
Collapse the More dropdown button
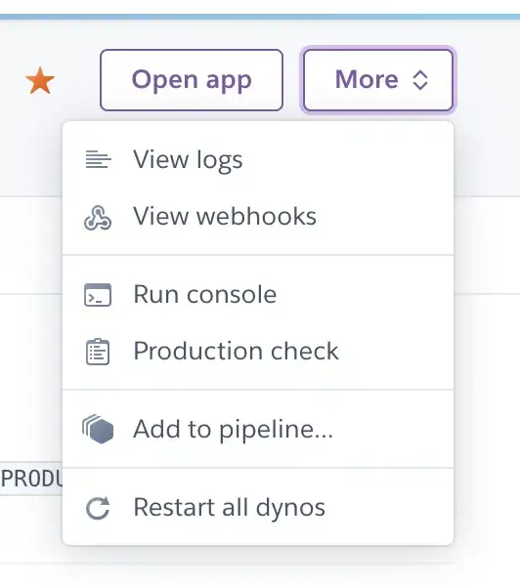378,80
